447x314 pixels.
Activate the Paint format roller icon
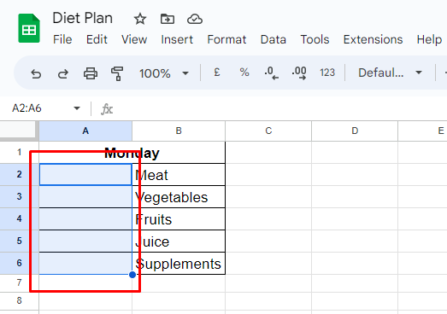point(117,73)
